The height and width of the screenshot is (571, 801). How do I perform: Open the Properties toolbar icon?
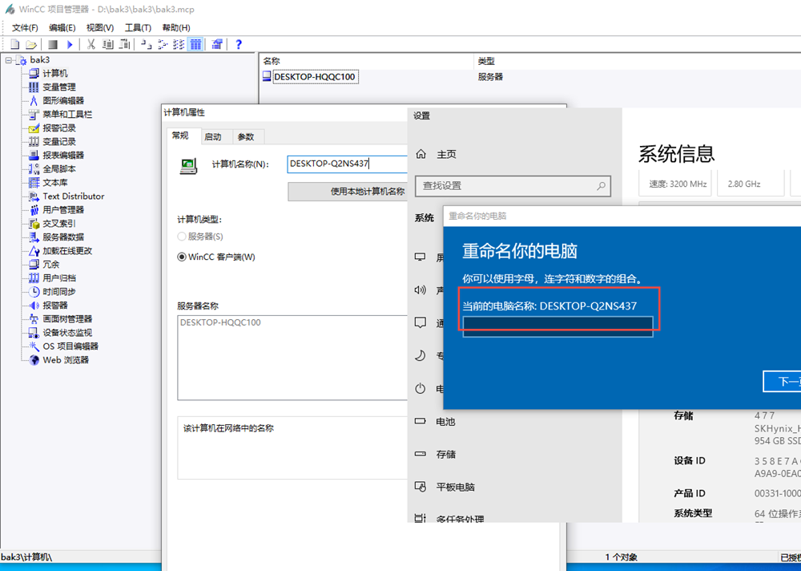217,44
